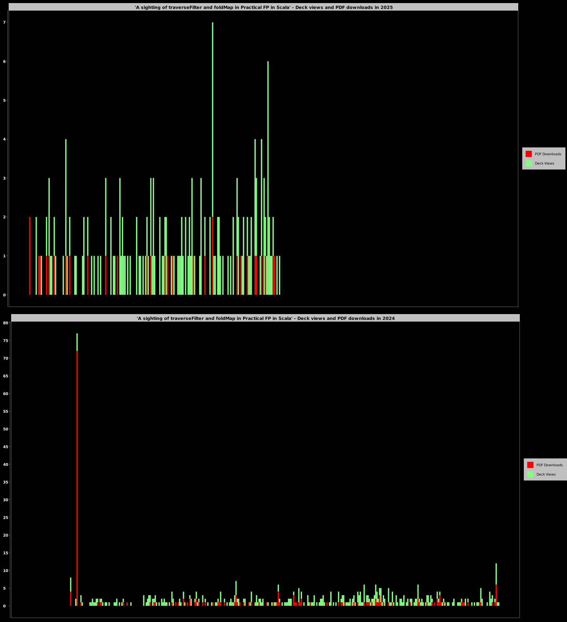Click the 2025 chart title text
Screen dimensions: 567x622
[264, 7]
